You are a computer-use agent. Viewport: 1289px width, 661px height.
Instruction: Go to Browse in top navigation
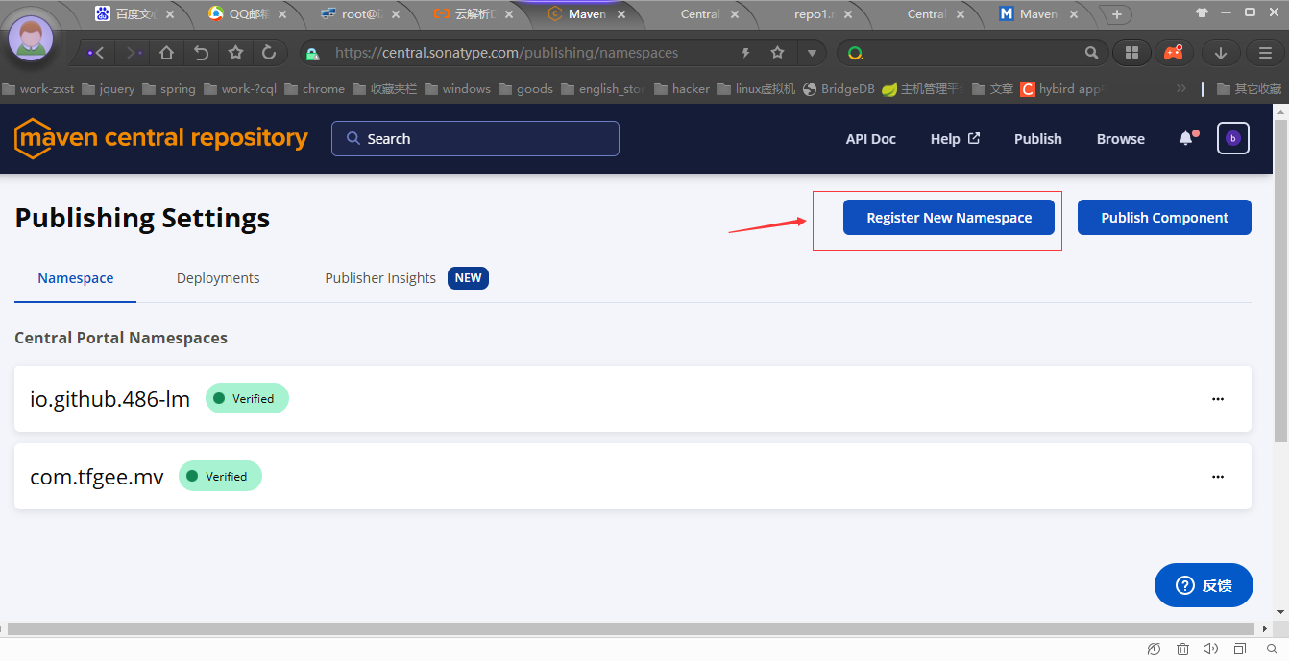pyautogui.click(x=1121, y=139)
